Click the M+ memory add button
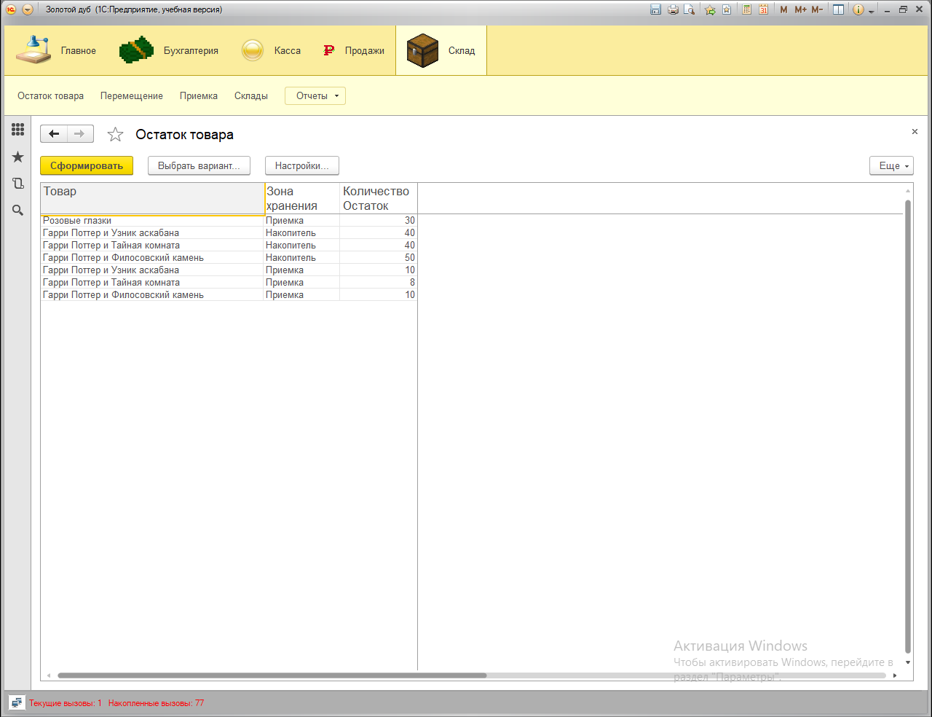This screenshot has width=932, height=717. (800, 9)
